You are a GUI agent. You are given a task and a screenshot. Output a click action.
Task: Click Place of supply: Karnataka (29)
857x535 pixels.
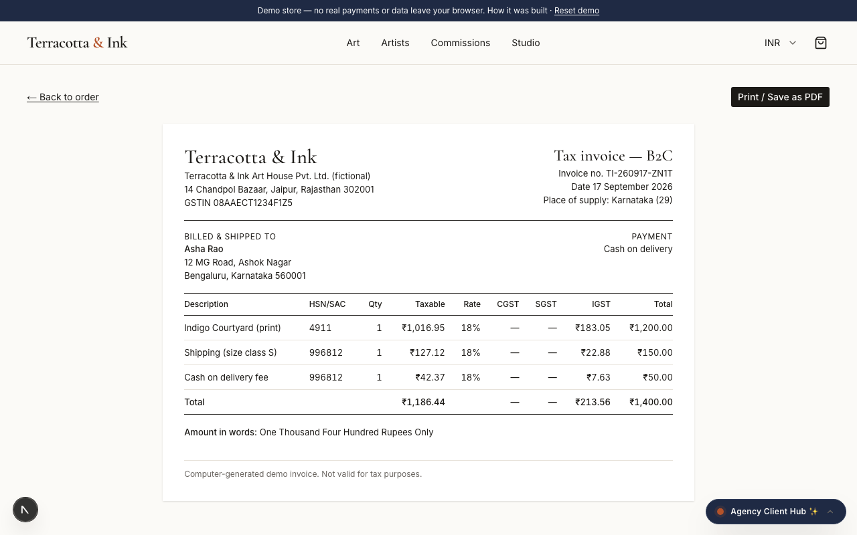[608, 200]
